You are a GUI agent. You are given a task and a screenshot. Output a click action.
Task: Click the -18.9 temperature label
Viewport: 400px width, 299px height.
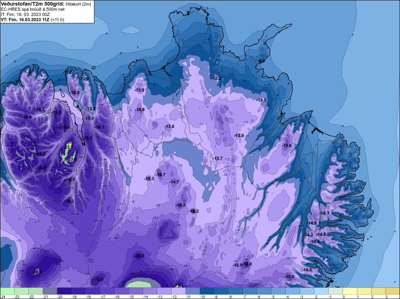click(x=26, y=117)
